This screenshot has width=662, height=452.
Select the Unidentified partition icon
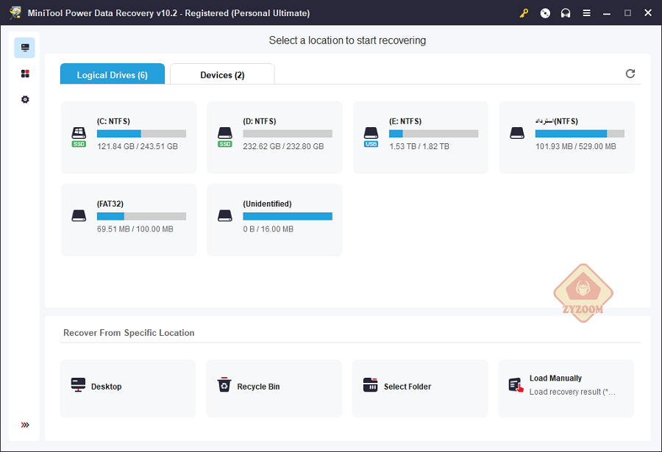(225, 216)
